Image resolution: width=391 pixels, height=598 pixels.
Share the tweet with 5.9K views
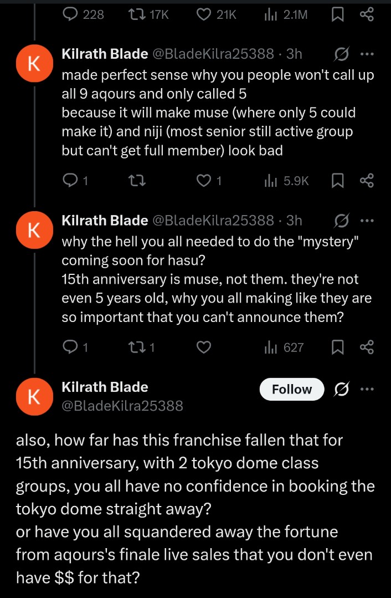point(367,180)
